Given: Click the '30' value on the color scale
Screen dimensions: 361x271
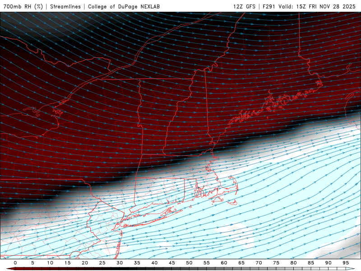Looking at the screenshot, I should (x=120, y=263).
